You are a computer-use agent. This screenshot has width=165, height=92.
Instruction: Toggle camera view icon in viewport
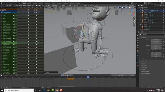[x=134, y=23]
